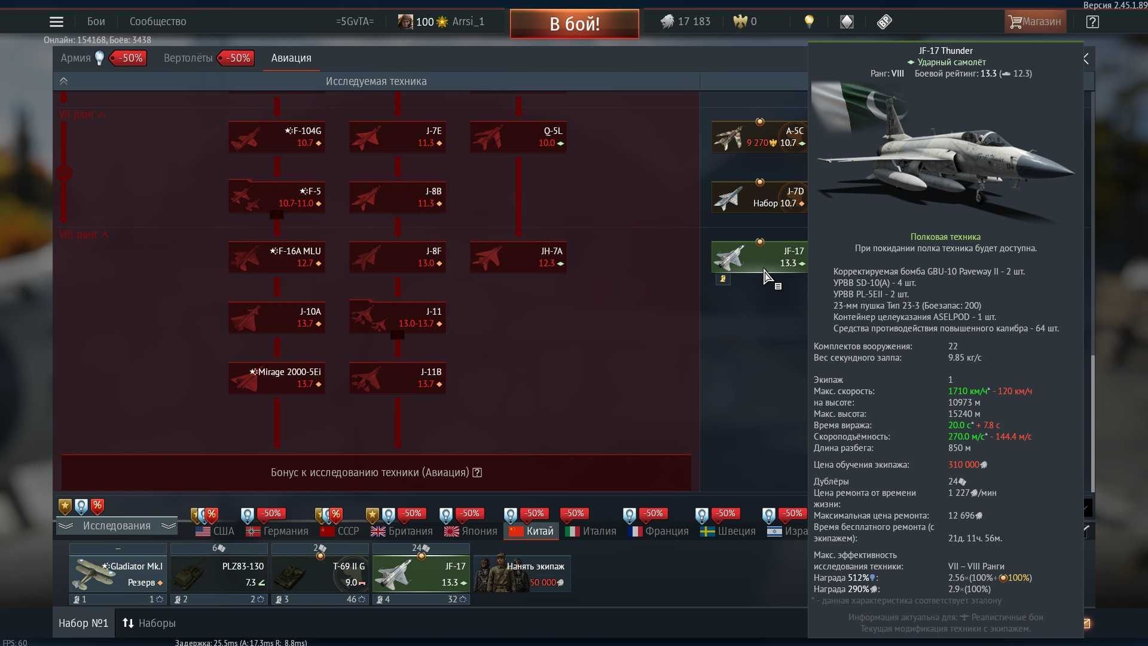Screen dimensions: 1148x646
Task: Open the Магазин shop
Action: click(x=1034, y=22)
